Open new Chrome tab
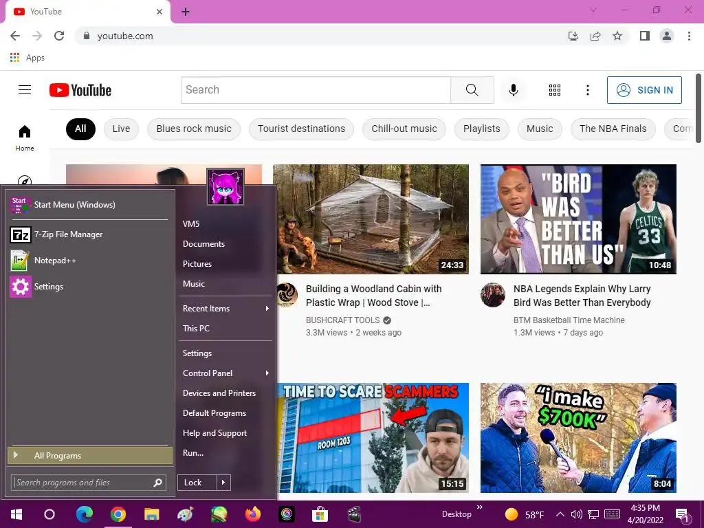704x528 pixels. tap(186, 12)
